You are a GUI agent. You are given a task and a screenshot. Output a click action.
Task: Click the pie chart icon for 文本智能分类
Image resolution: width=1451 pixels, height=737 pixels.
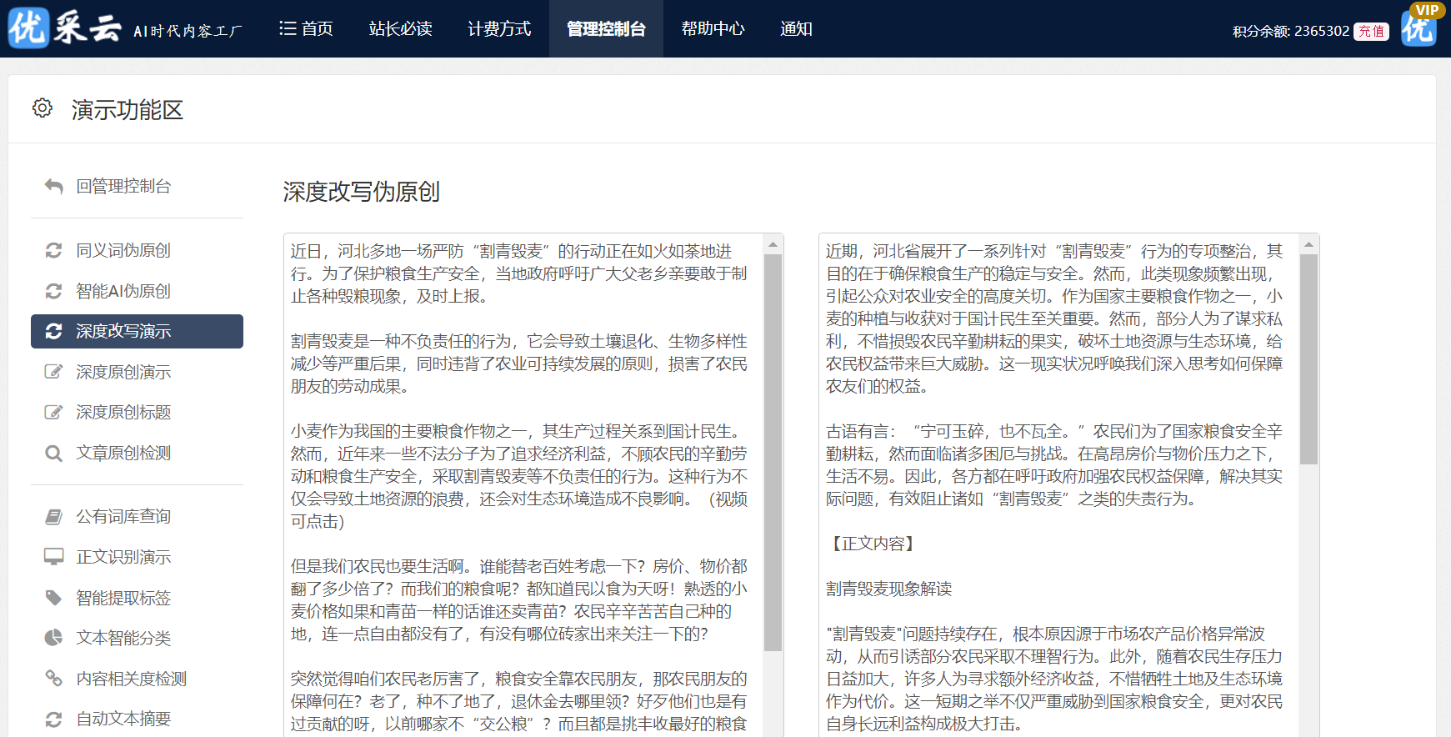tap(54, 638)
